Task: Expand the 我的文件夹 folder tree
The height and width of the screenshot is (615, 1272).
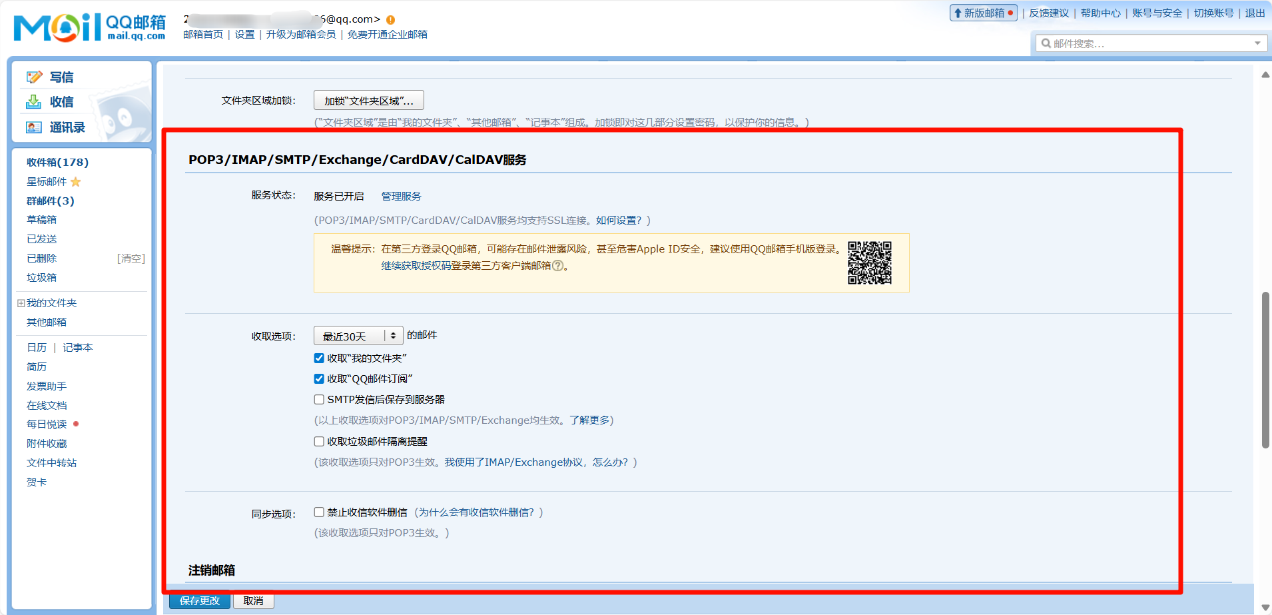Action: [21, 303]
